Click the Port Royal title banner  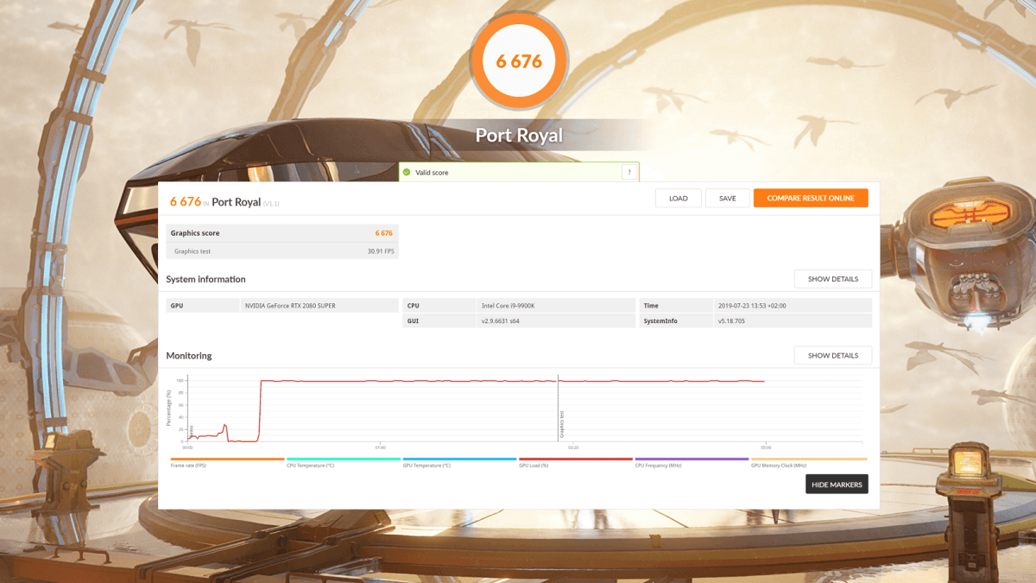click(x=519, y=136)
